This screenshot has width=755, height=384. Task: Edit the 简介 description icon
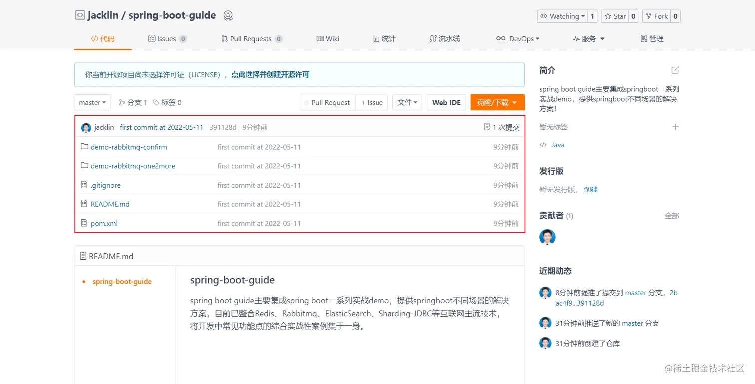[x=675, y=70]
